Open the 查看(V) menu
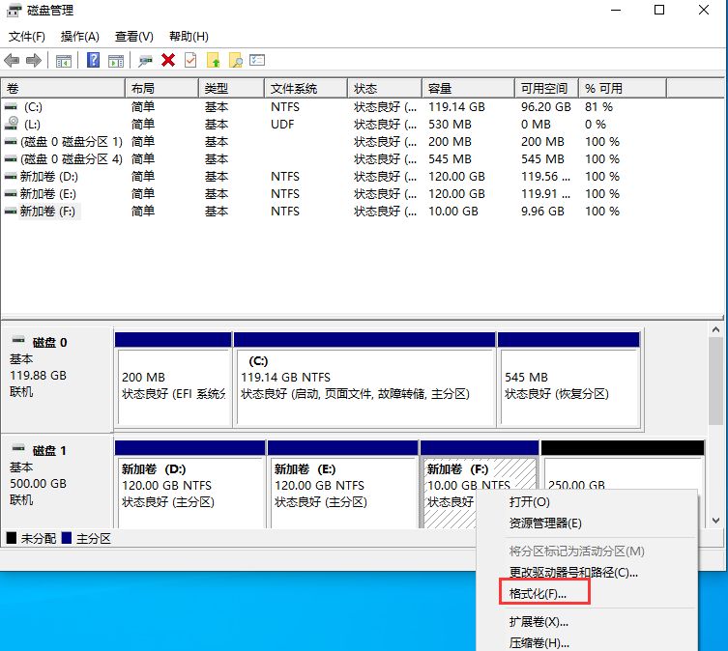Image resolution: width=728 pixels, height=651 pixels. click(x=133, y=37)
